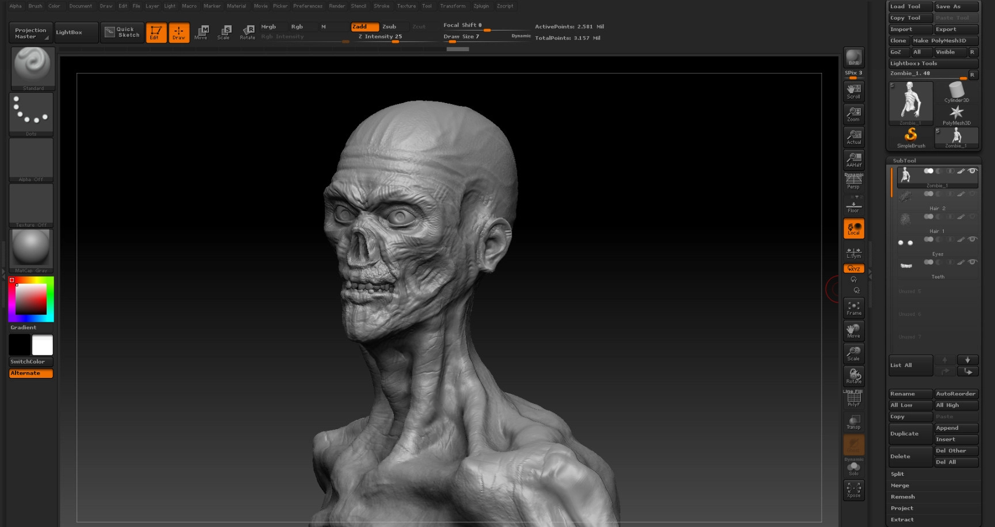
Task: Select the Frame view icon
Action: point(854,308)
